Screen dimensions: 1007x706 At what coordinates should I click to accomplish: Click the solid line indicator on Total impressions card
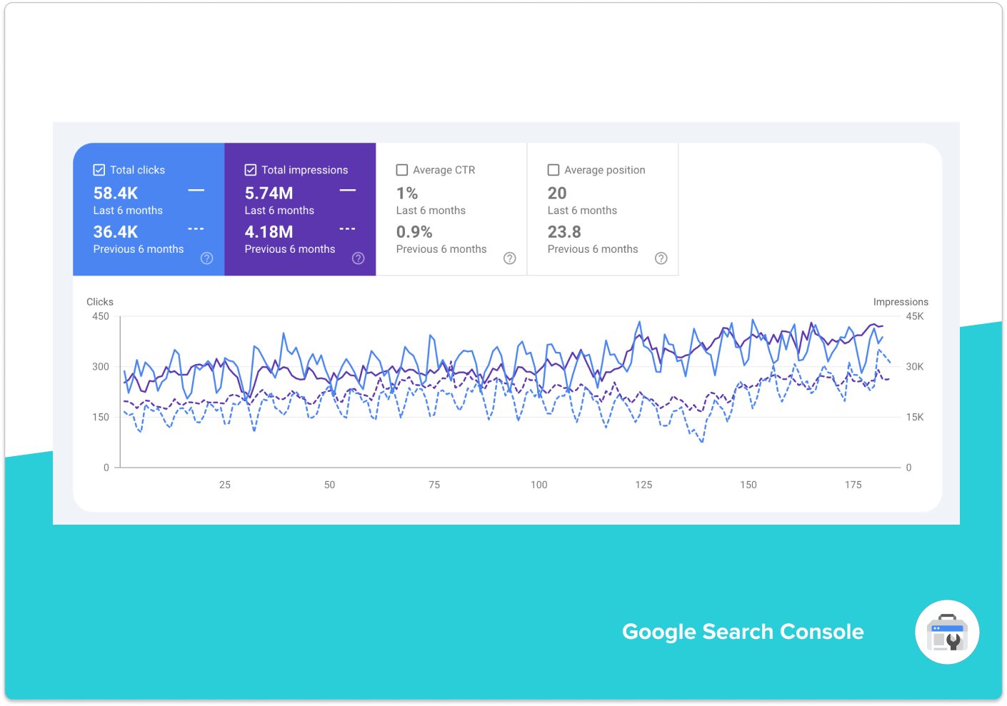click(347, 189)
